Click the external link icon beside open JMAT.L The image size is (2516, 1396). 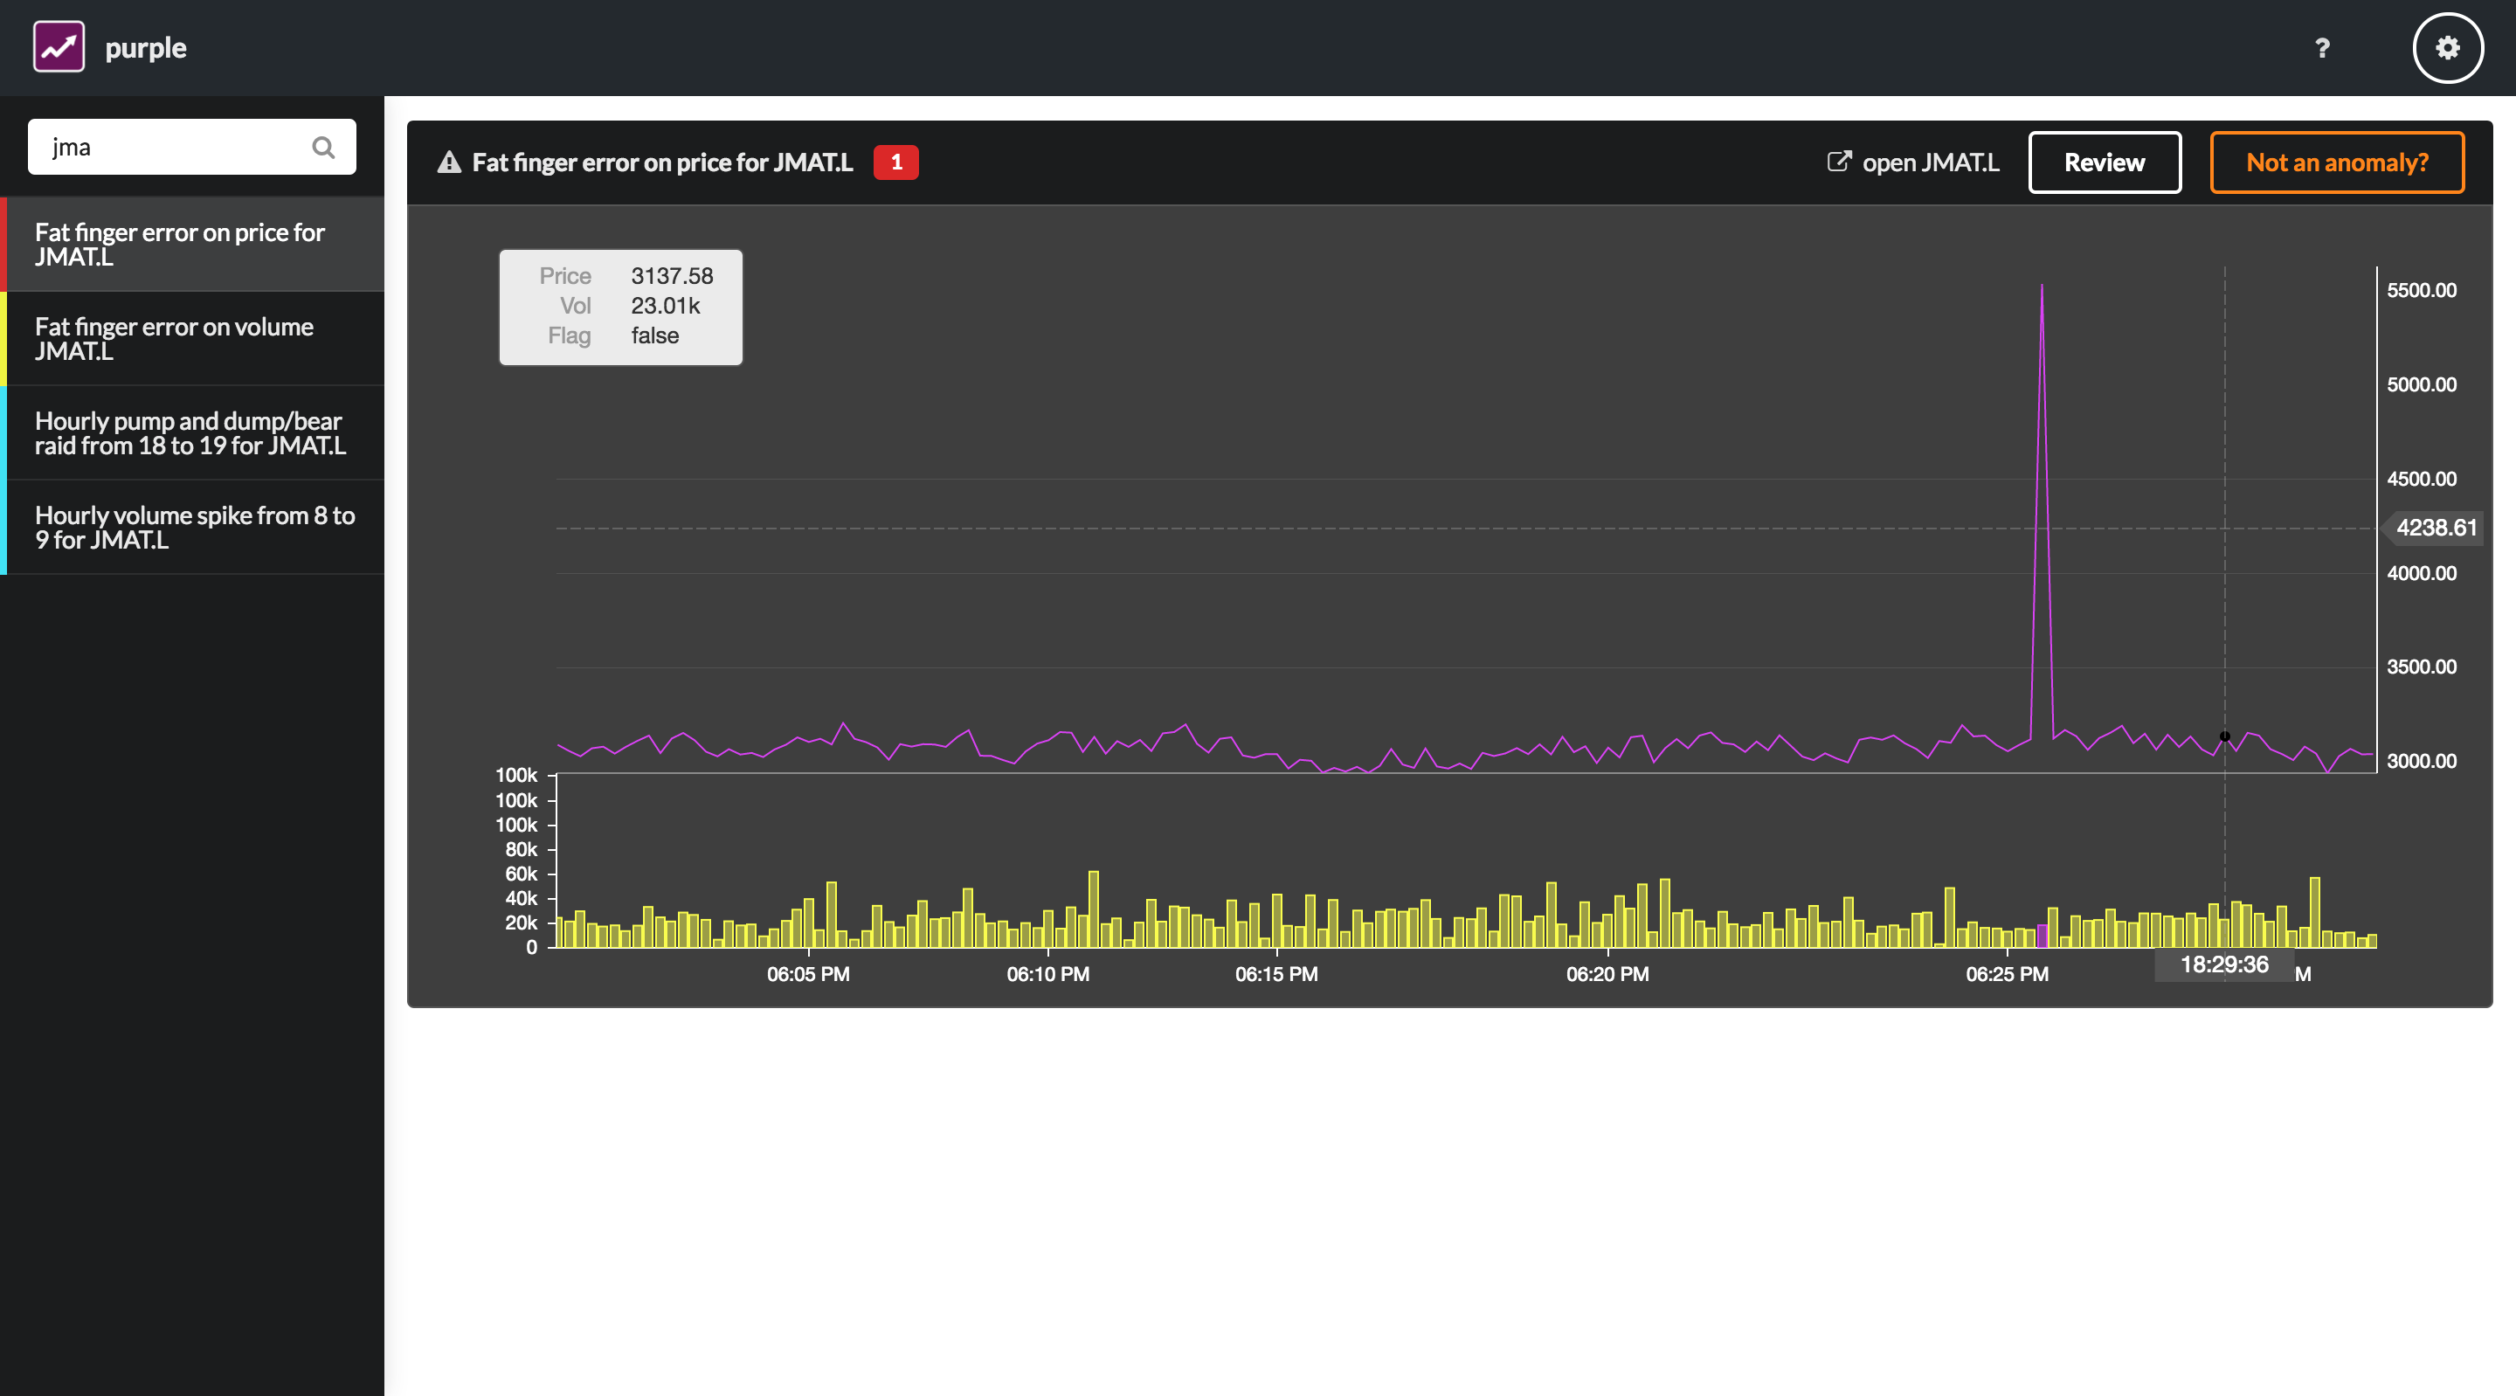coord(1838,162)
